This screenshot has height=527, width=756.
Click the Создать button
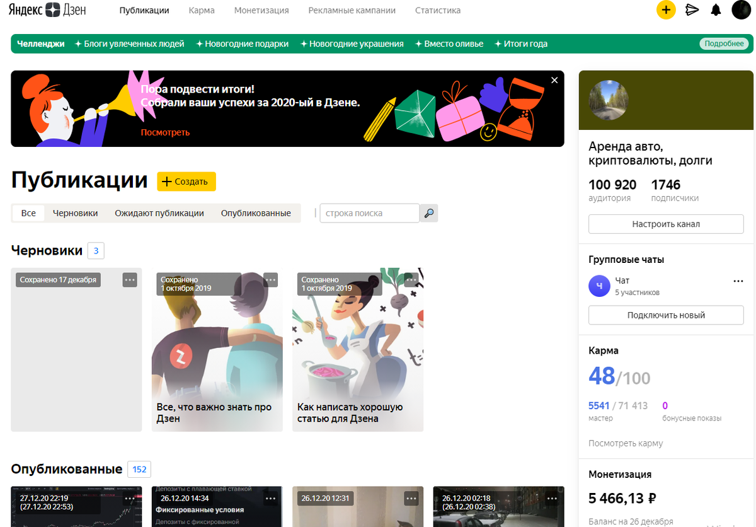tap(186, 182)
